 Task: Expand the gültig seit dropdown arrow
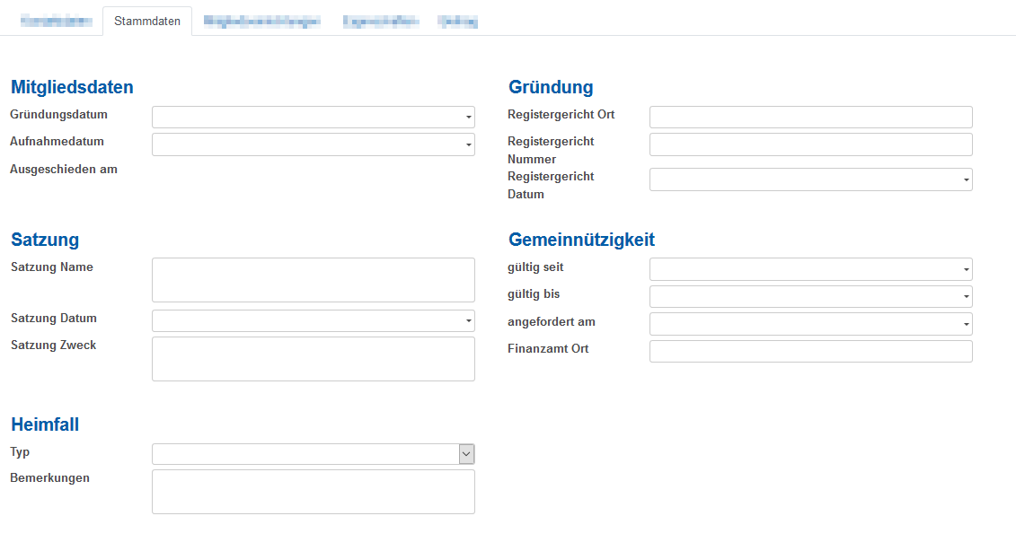(x=966, y=269)
